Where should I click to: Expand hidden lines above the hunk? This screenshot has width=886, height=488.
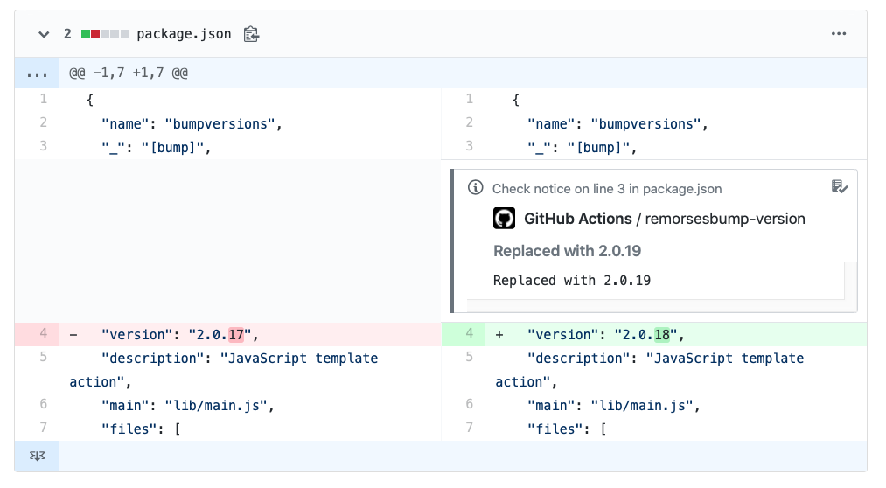coord(37,73)
